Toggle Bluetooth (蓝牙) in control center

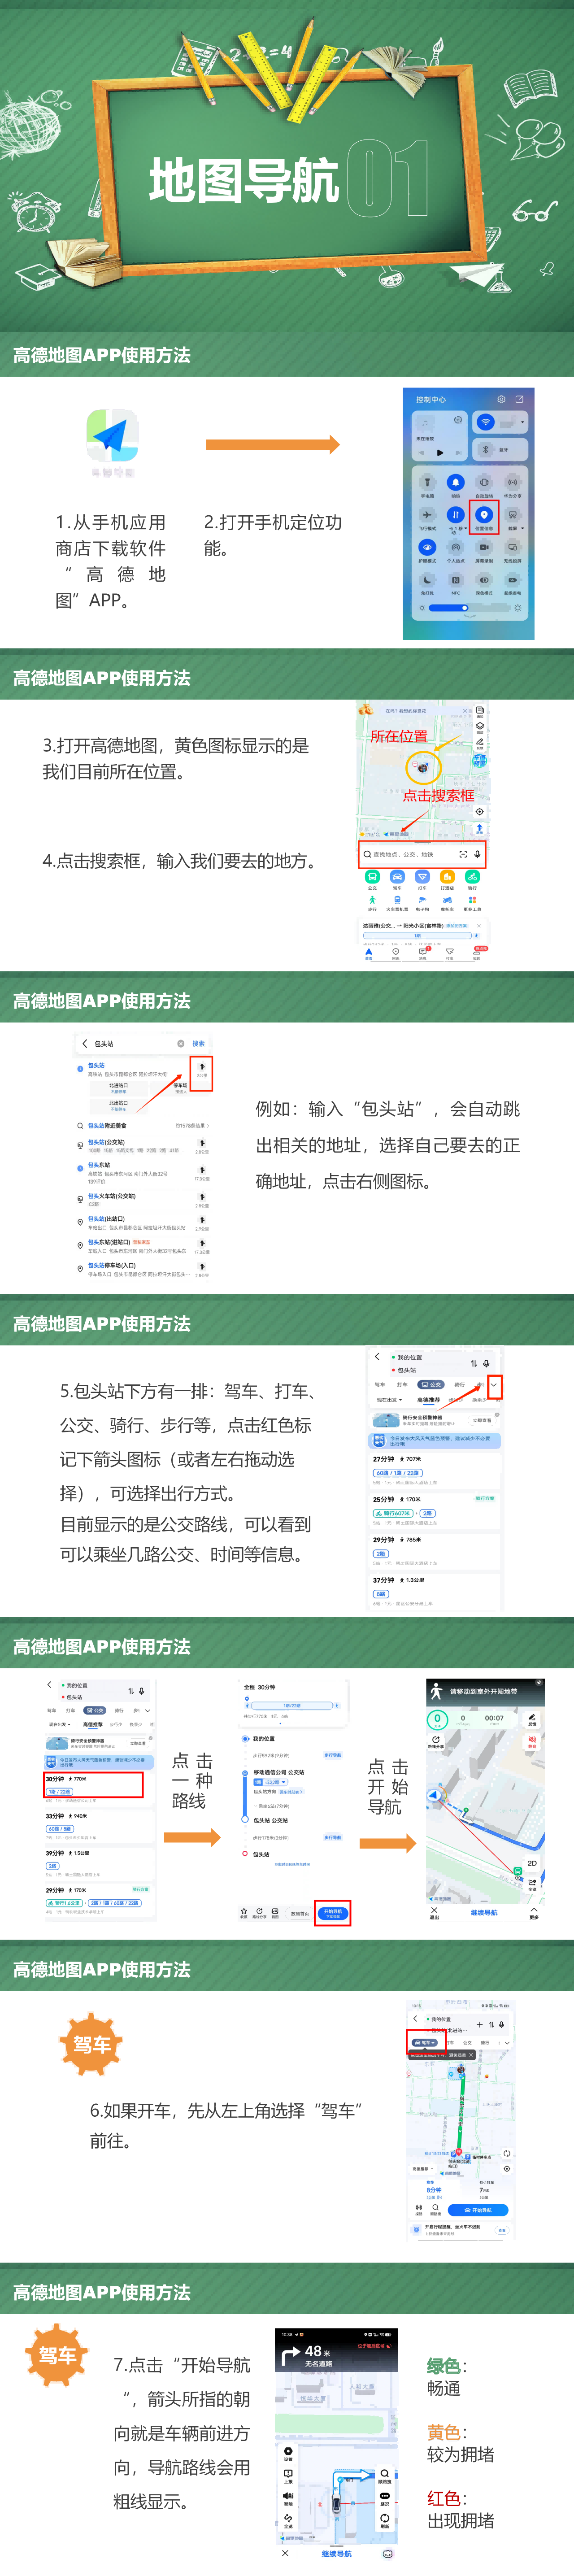click(x=486, y=450)
